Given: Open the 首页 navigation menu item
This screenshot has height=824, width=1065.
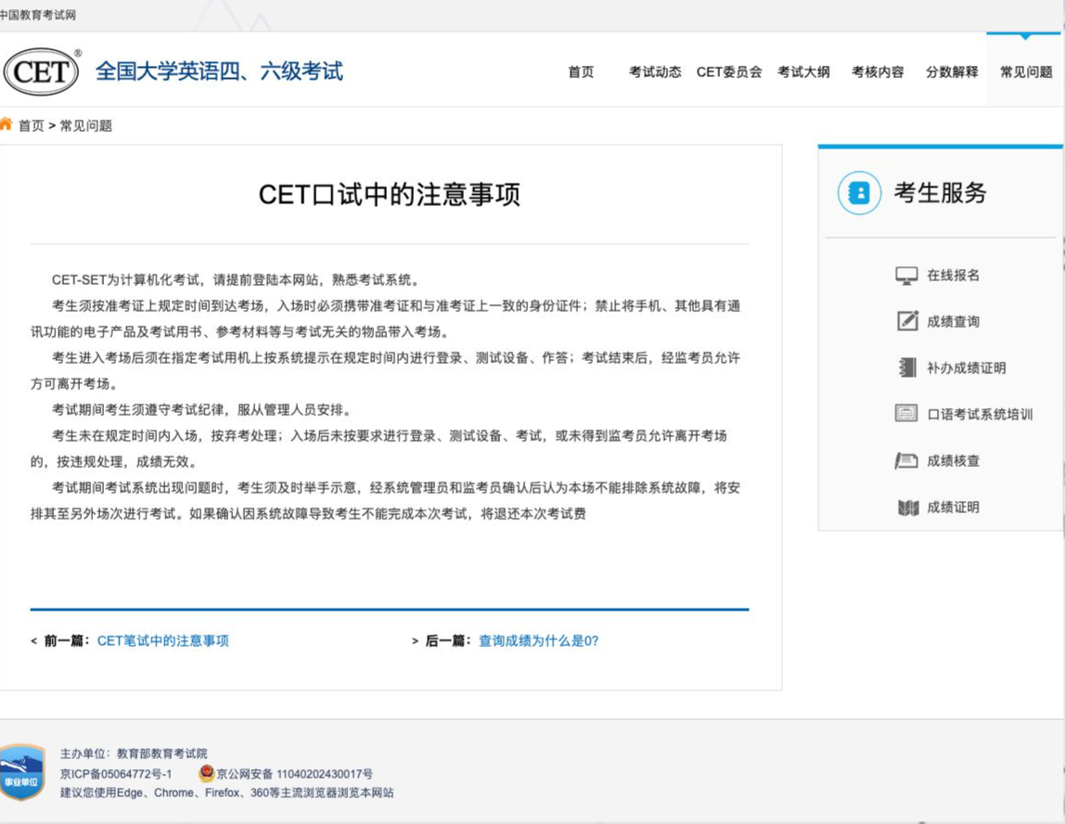Looking at the screenshot, I should click(x=581, y=72).
